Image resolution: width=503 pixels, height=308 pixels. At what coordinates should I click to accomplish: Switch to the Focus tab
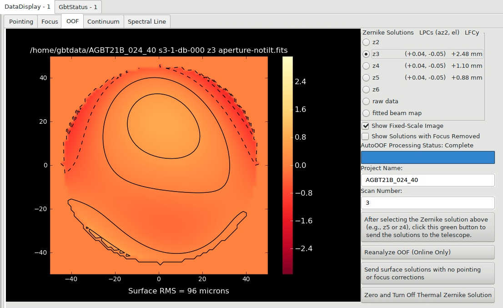click(x=50, y=21)
